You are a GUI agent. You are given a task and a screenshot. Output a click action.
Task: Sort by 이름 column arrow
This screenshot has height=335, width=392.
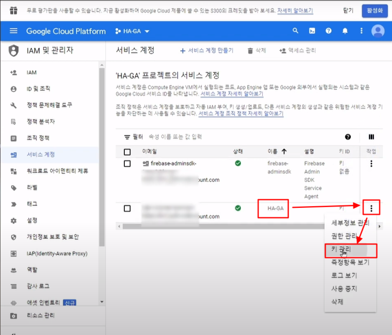[x=284, y=152]
